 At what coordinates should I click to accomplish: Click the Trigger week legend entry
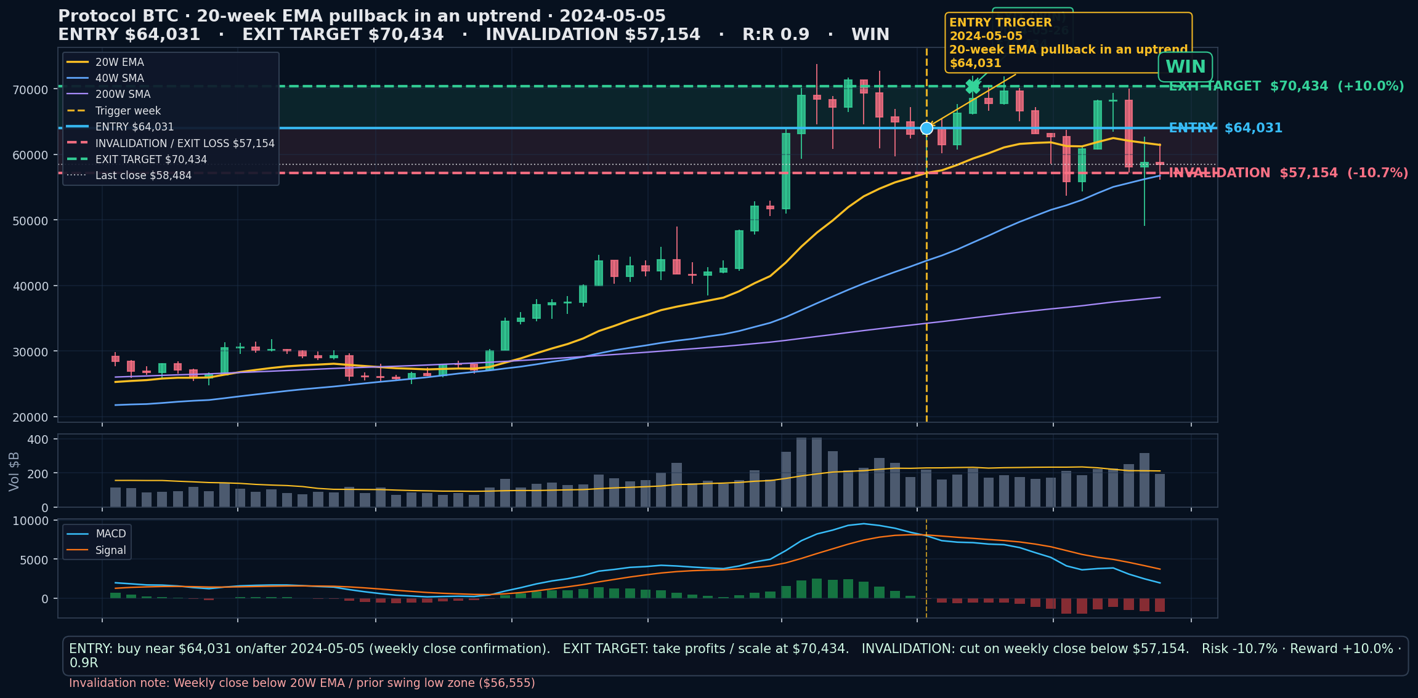[x=113, y=111]
